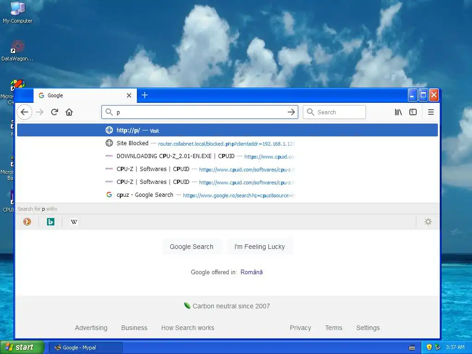Image resolution: width=472 pixels, height=354 pixels.
Task: Open the Advertising footer link
Action: [91, 328]
